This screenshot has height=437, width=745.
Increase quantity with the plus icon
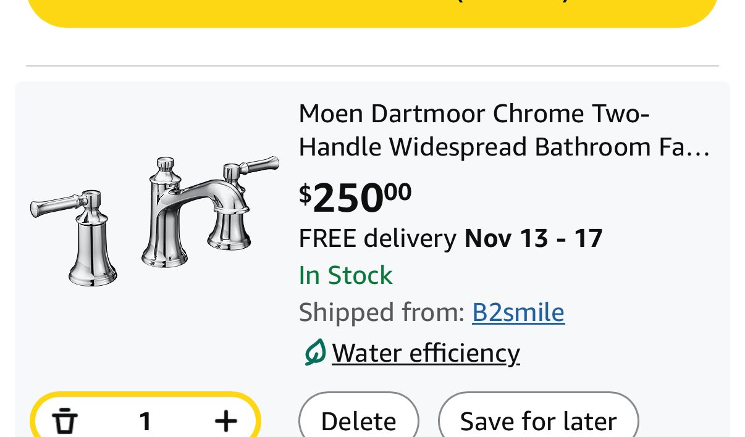point(226,422)
